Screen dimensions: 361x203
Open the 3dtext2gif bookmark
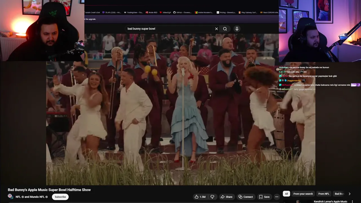(165, 12)
